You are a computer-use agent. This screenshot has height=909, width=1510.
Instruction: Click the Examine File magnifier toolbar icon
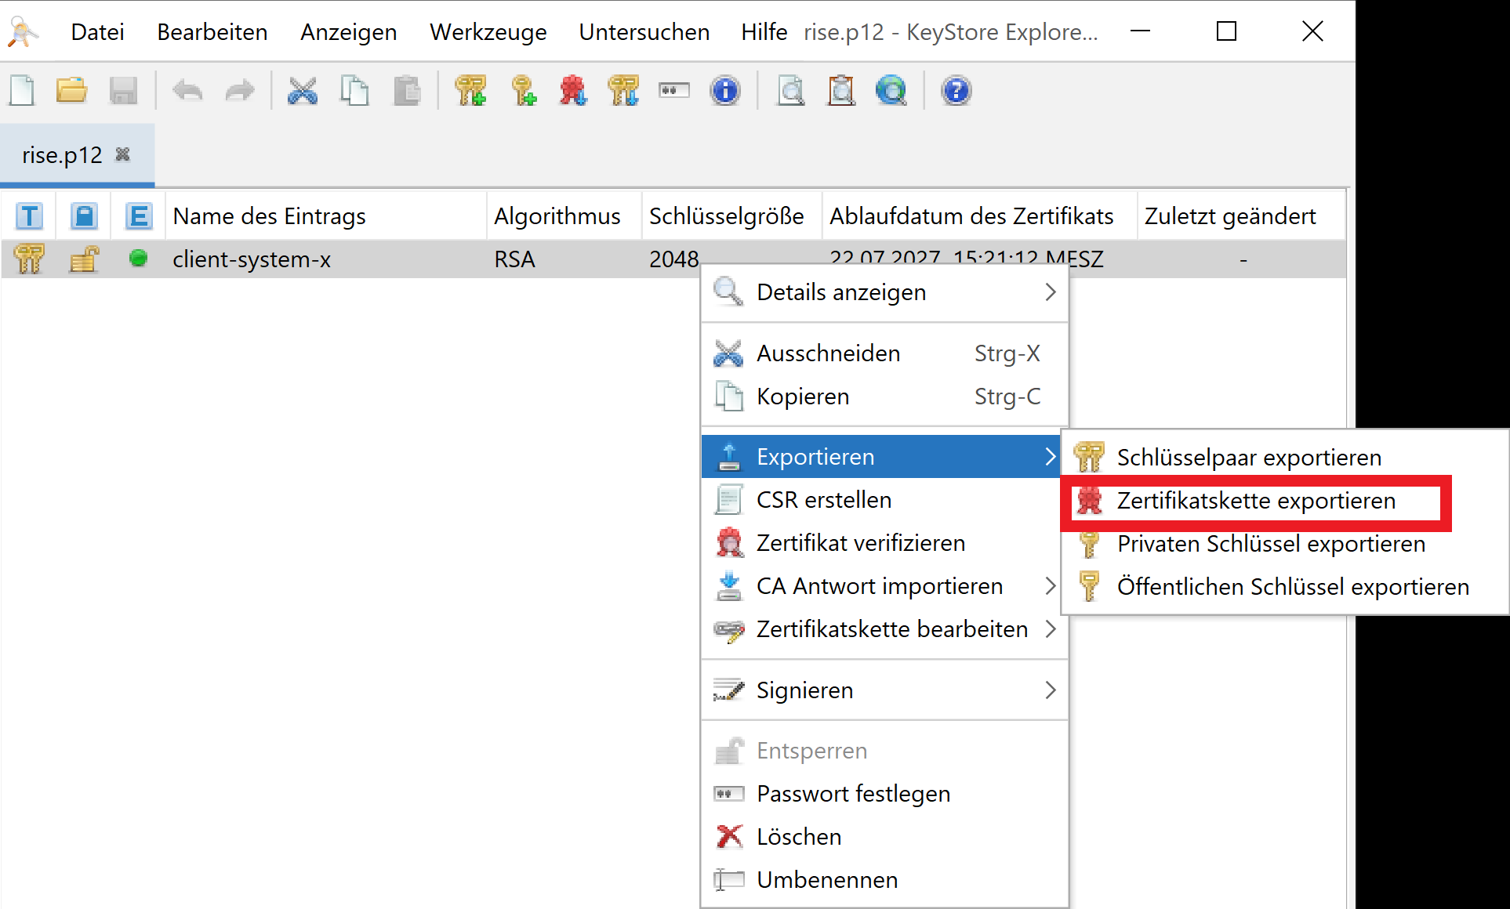(790, 91)
